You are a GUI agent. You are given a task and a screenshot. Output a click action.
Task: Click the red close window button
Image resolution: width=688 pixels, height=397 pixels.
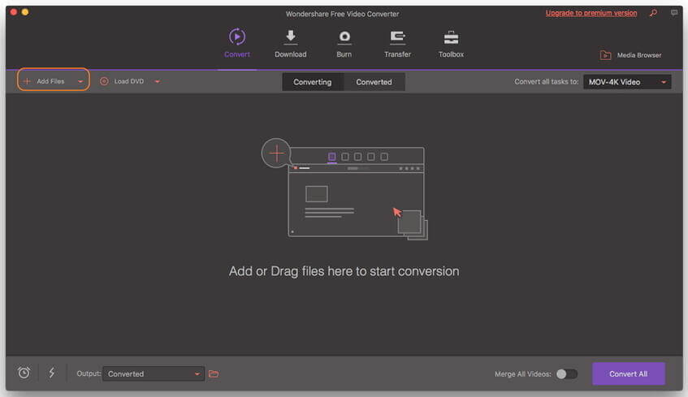pos(14,12)
